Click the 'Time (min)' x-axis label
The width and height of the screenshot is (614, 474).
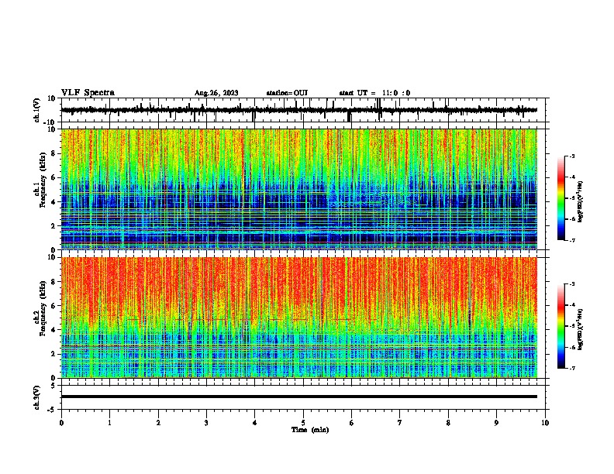point(310,430)
